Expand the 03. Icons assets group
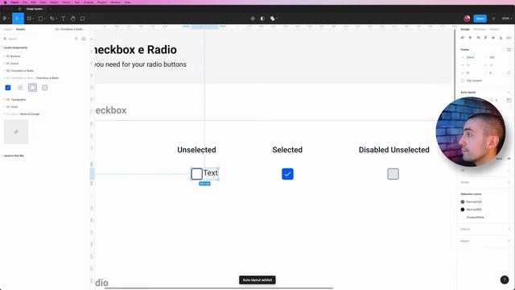 click(x=12, y=107)
